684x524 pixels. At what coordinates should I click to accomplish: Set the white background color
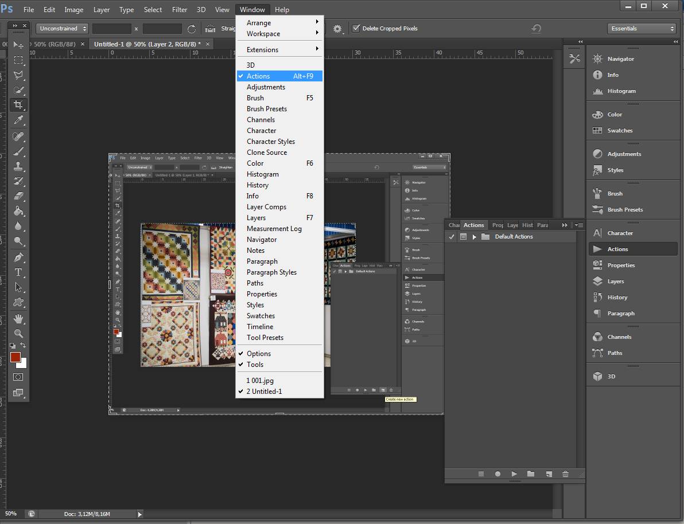pos(23,365)
